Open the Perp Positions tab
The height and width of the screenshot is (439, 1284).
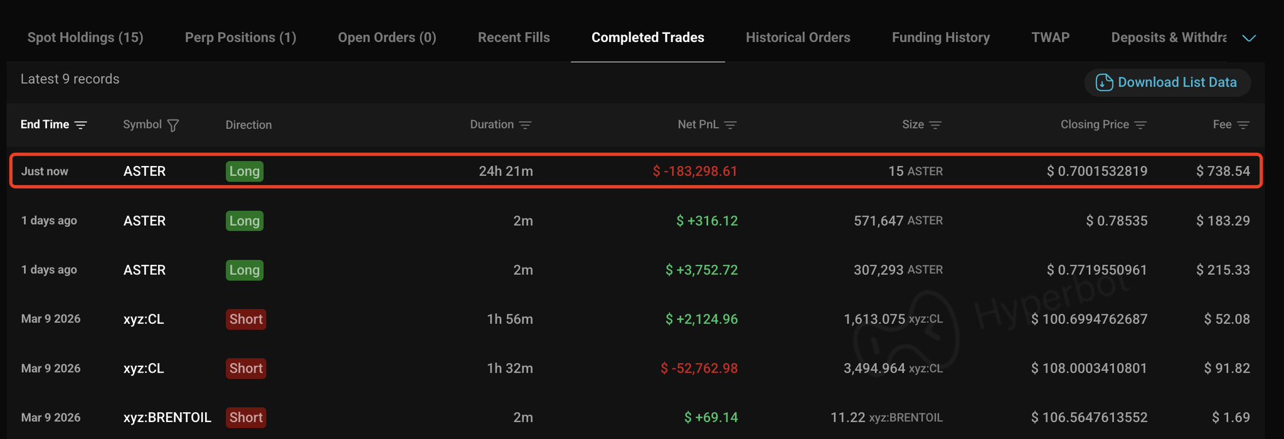coord(240,38)
